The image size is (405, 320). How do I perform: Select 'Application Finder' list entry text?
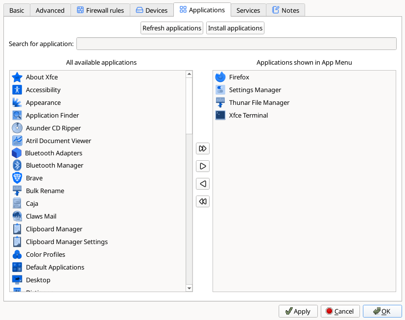52,115
